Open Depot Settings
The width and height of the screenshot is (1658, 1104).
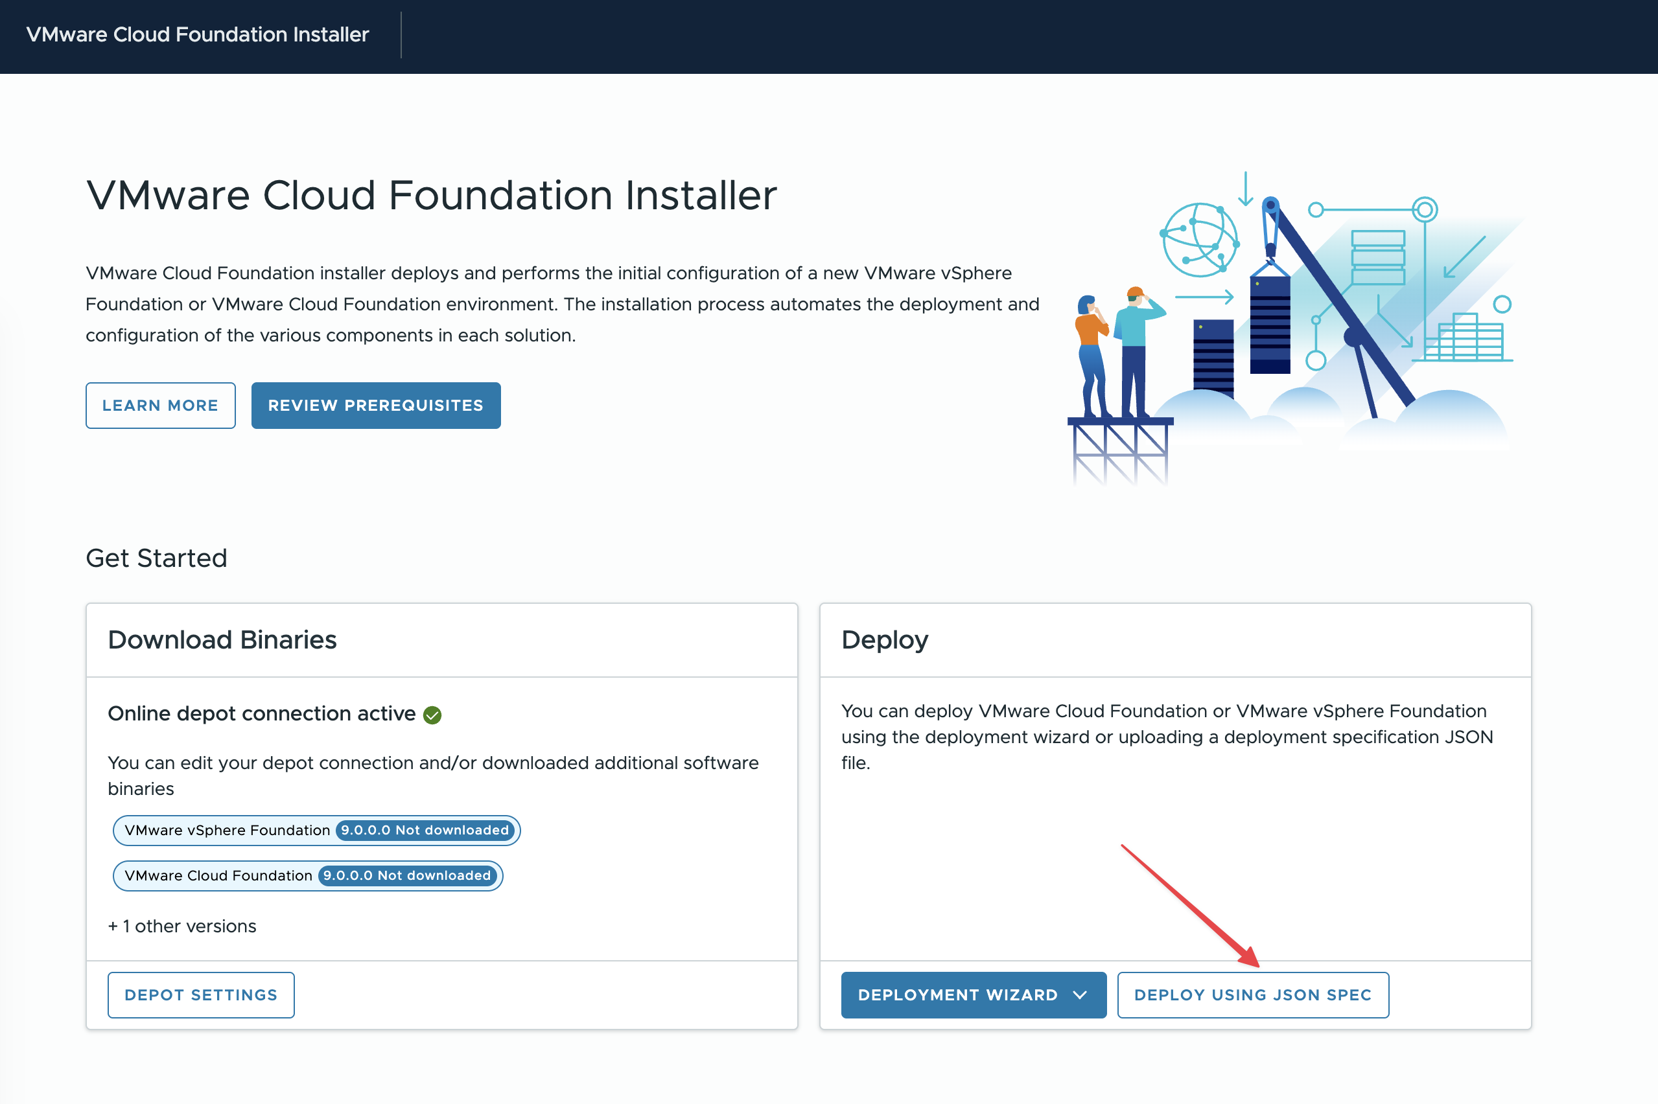click(x=201, y=995)
